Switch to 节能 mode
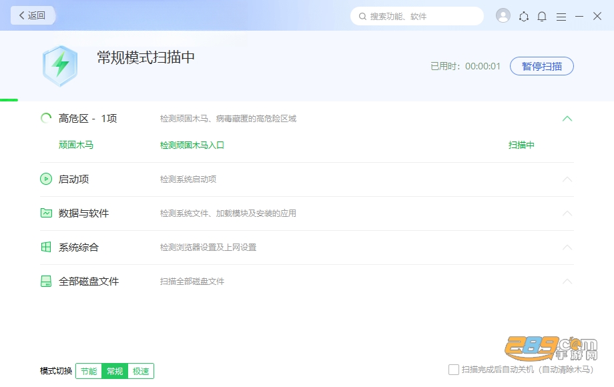This screenshot has height=387, width=614. pos(89,371)
